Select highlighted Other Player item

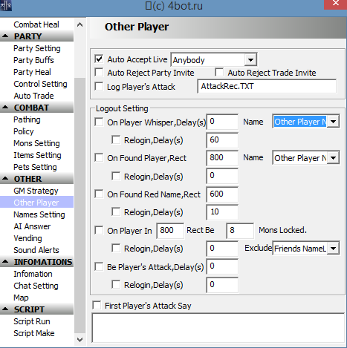[36, 203]
